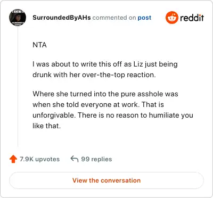The image size is (213, 198).
Task: Click the line starting "unforgivable. There is no reason"
Action: point(113,115)
